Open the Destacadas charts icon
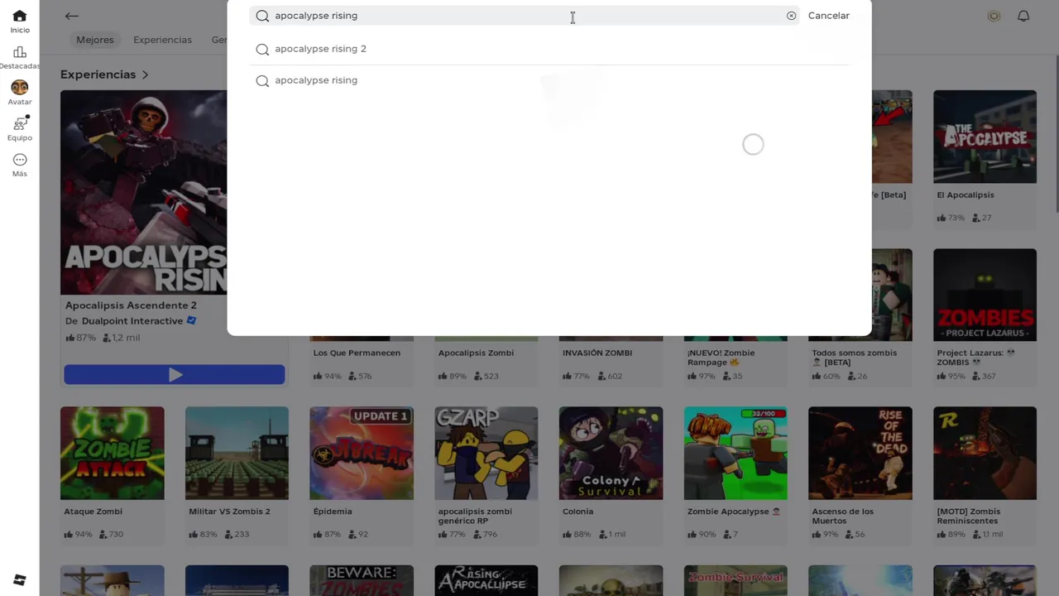This screenshot has width=1059, height=596. (x=19, y=52)
